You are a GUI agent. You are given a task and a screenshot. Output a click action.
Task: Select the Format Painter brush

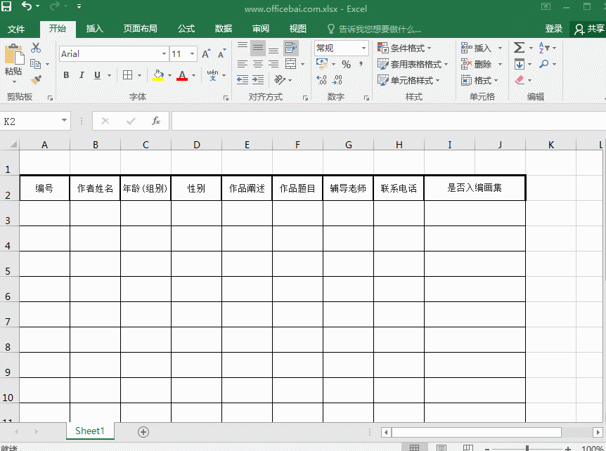36,80
